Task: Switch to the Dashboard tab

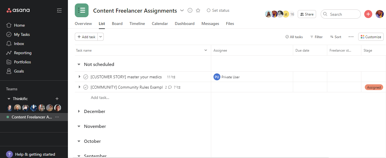Action: coord(185,24)
